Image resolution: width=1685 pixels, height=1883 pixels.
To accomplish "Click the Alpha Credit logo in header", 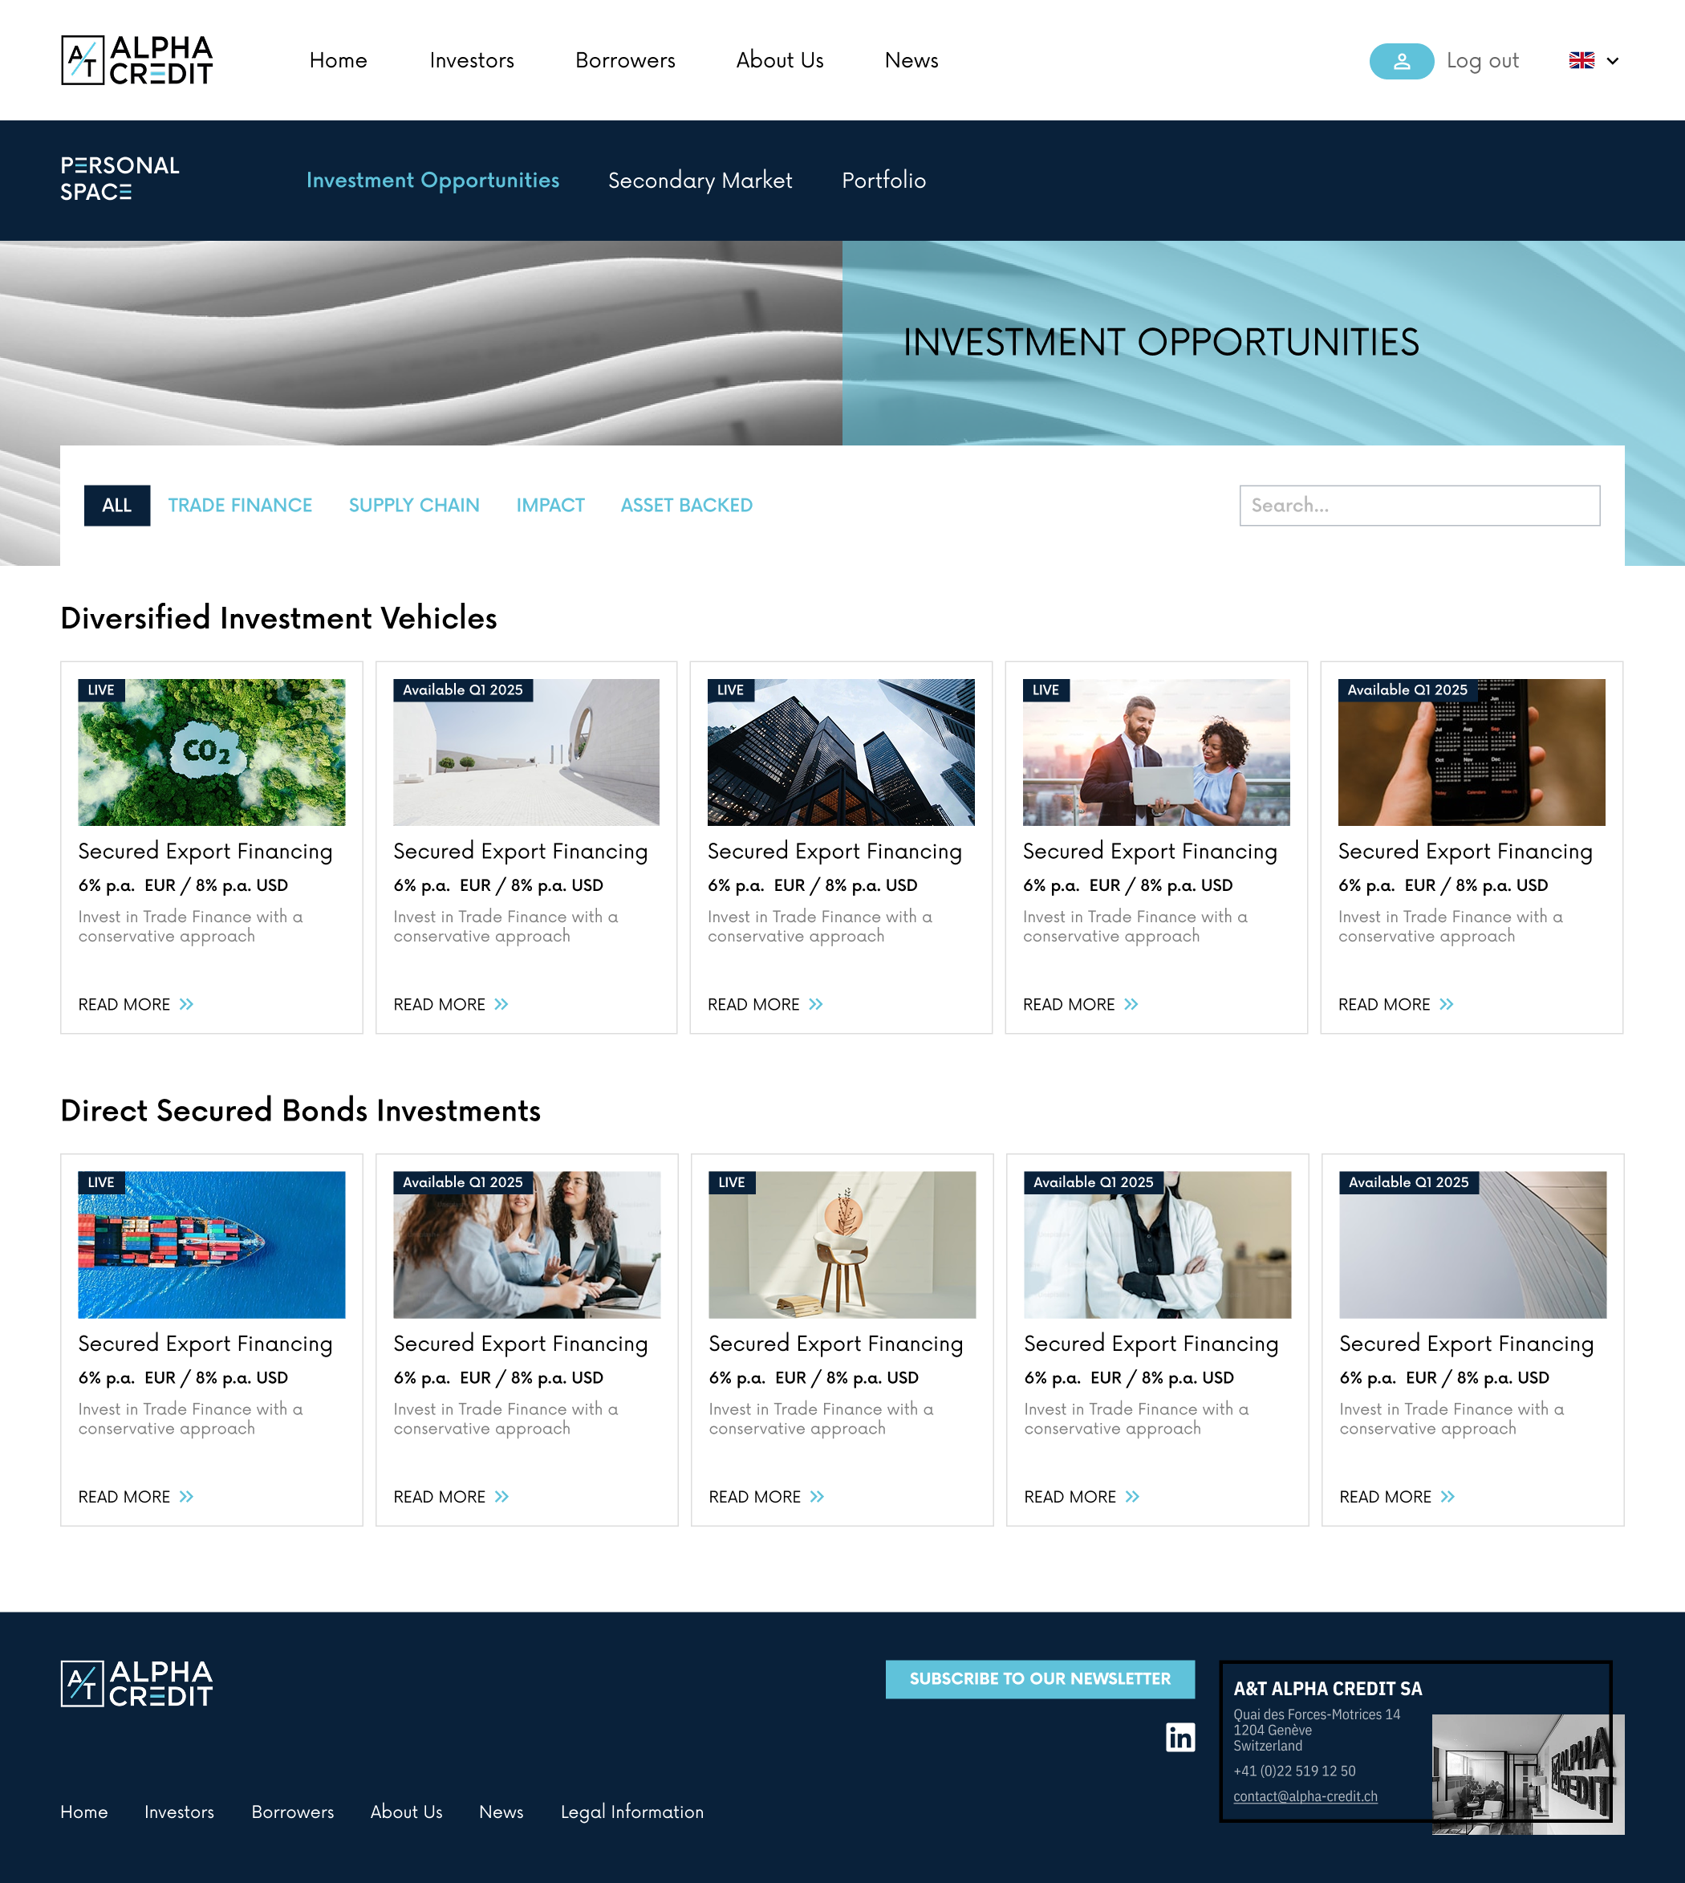I will [137, 60].
